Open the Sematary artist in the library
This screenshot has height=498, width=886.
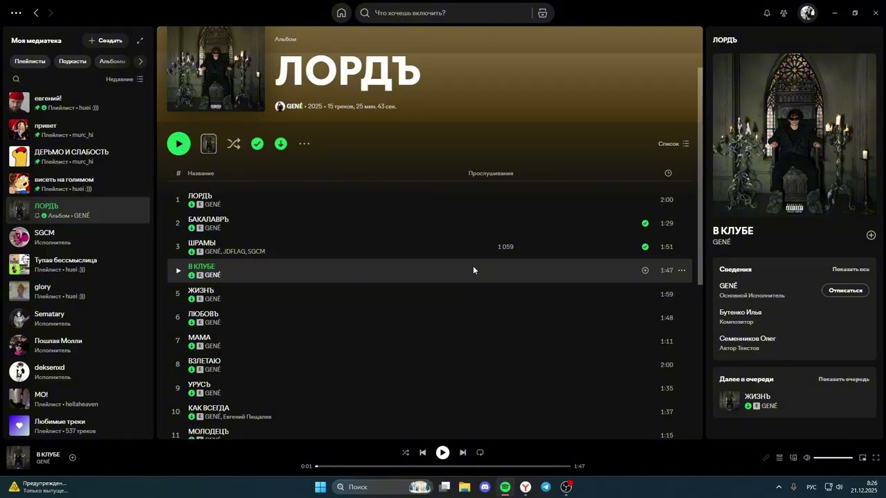(x=78, y=318)
